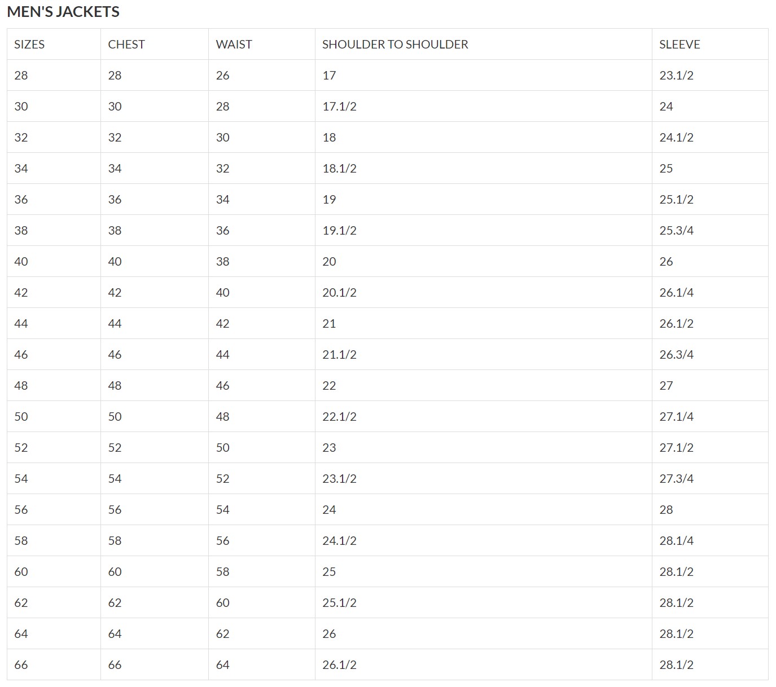
Task: Click sleeve value 25.3/4 in size 38 row
Action: pyautogui.click(x=676, y=231)
